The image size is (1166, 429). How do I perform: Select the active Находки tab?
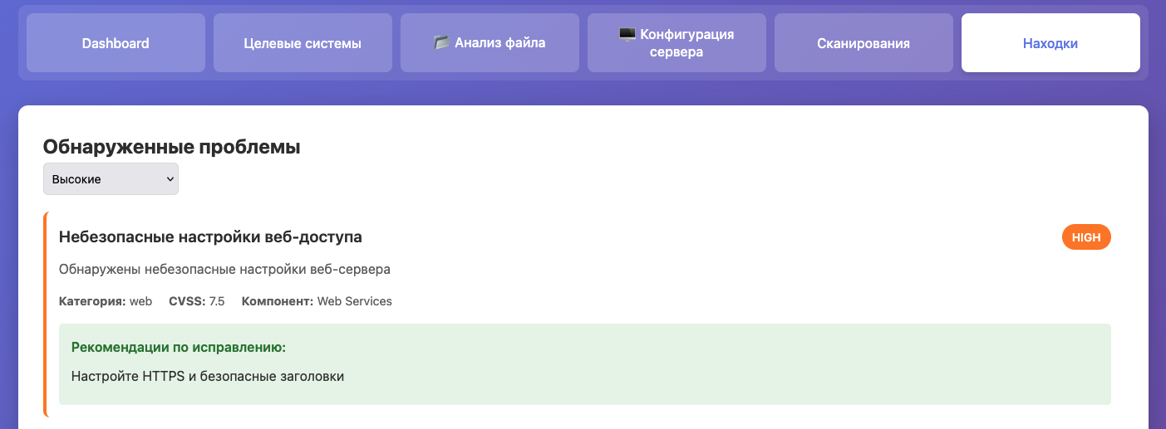[1050, 43]
